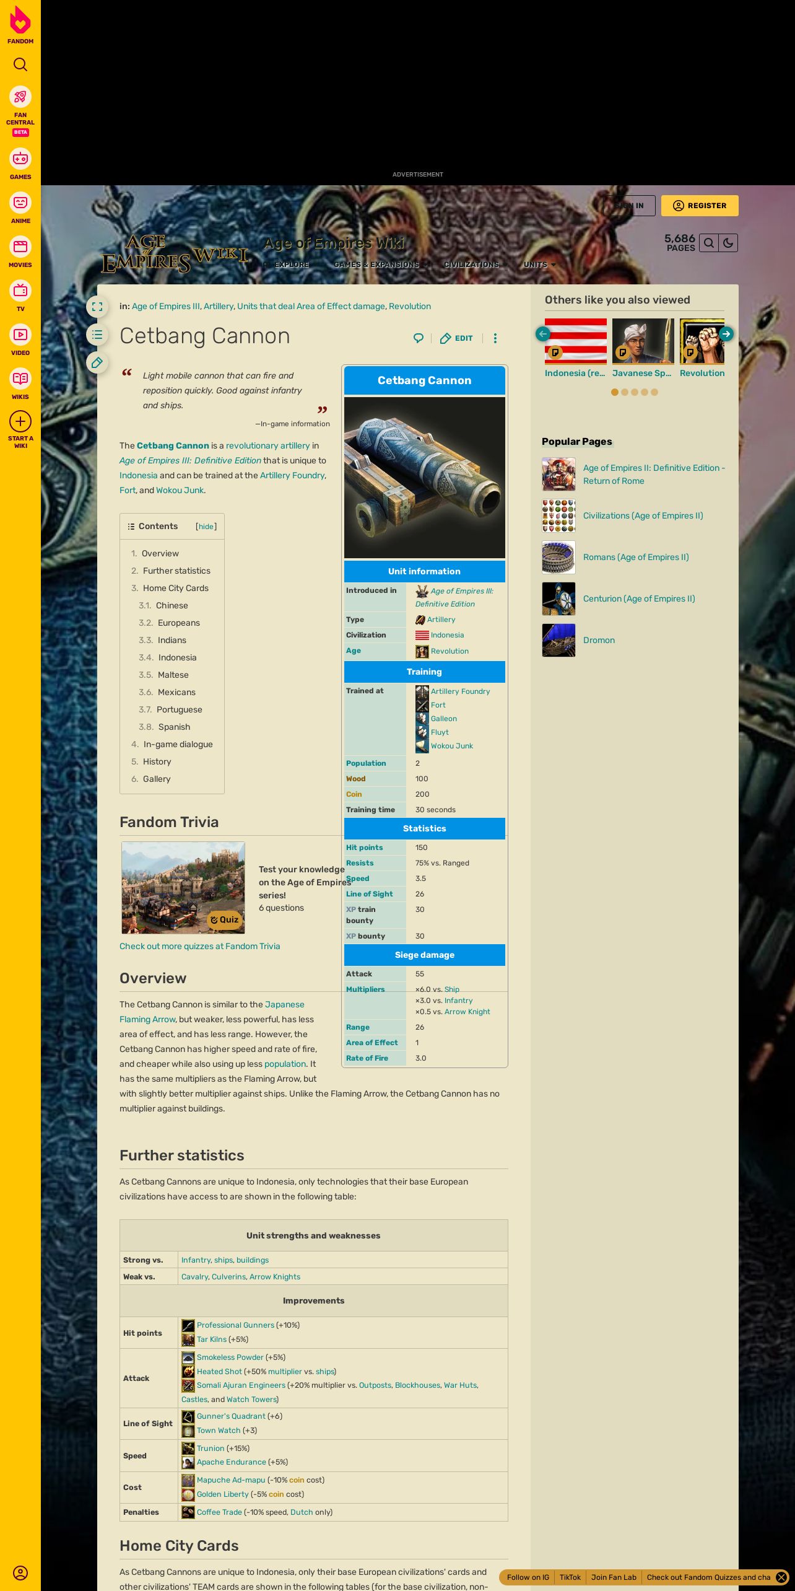
Task: Open Check out more quizzes at Fandom Trivia
Action: (200, 946)
